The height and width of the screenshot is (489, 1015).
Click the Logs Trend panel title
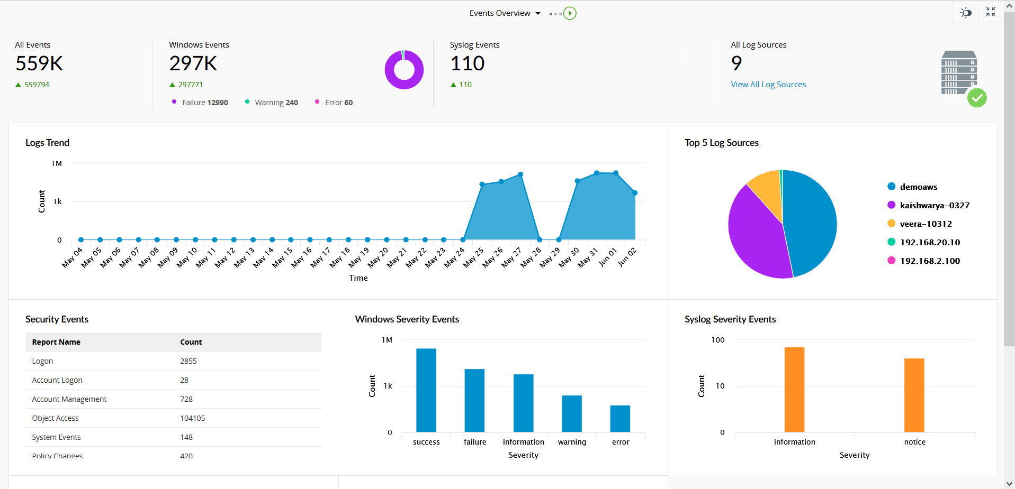(x=47, y=143)
